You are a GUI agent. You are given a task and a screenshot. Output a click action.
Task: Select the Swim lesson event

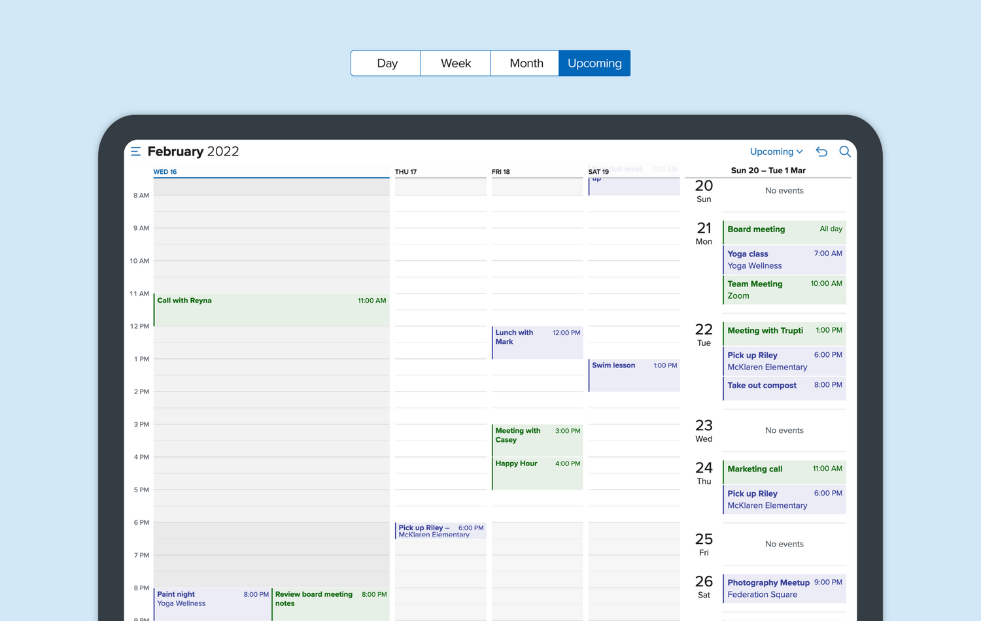point(634,375)
